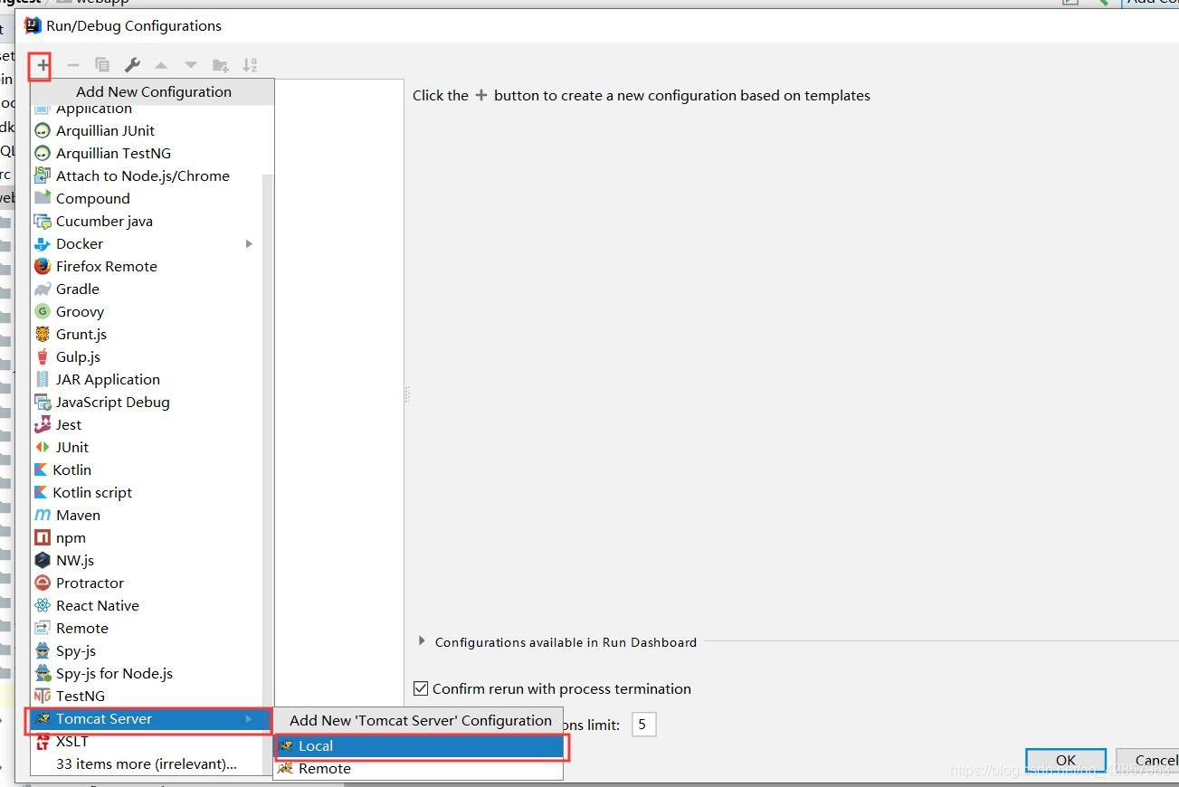Click the Create New Folder icon
This screenshot has height=787, width=1179.
click(220, 65)
